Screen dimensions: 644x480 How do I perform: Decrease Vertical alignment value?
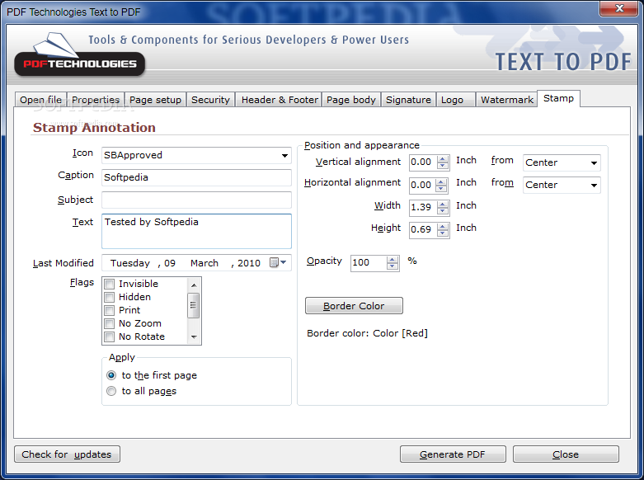[443, 166]
